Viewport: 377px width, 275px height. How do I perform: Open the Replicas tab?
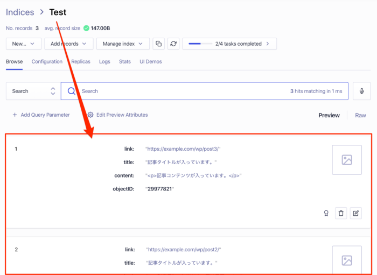click(81, 61)
